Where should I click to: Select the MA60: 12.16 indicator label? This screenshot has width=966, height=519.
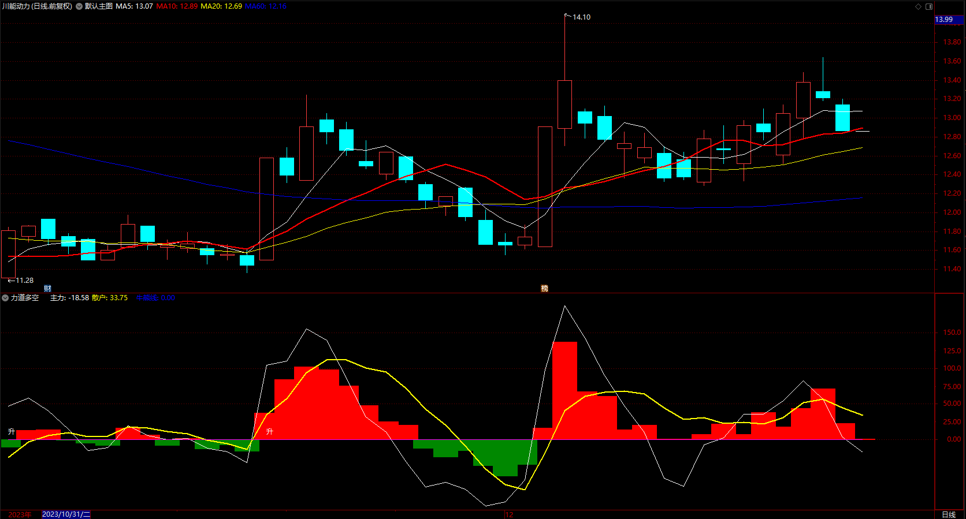(x=266, y=6)
